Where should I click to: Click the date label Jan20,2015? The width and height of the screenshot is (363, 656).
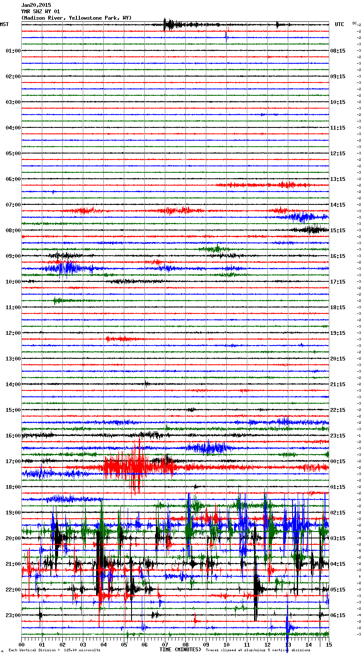pyautogui.click(x=36, y=5)
